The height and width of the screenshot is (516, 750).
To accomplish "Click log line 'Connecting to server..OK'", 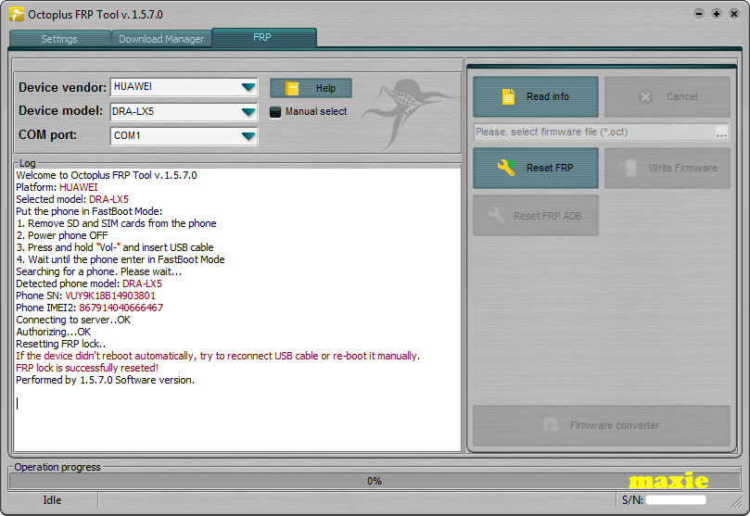I will [x=73, y=320].
